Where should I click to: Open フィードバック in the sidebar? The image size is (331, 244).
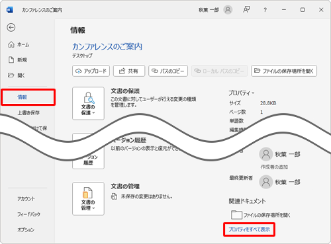pos(28,214)
